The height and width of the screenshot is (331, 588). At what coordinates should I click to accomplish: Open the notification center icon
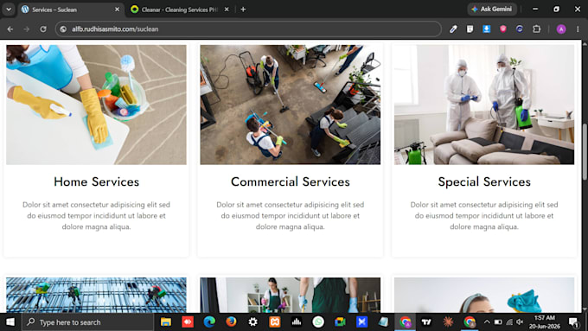pyautogui.click(x=573, y=322)
